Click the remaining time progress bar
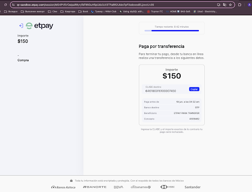Viewport: 252px width, 192px height. tap(172, 31)
